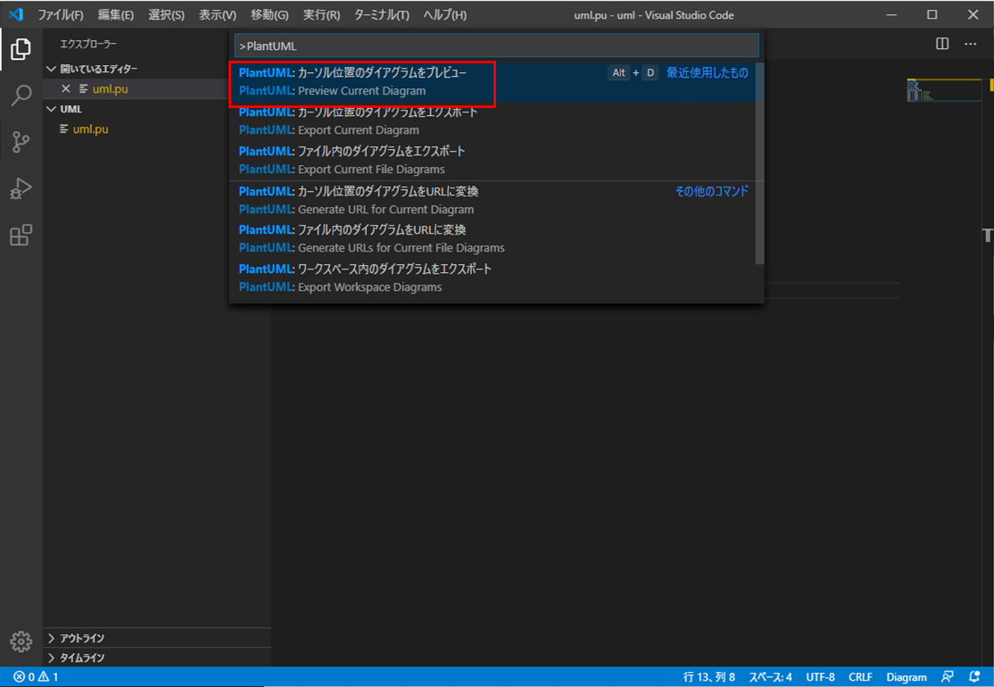Viewport: 994px width, 687px height.
Task: Close uml.pu in open editors
Action: [x=65, y=89]
